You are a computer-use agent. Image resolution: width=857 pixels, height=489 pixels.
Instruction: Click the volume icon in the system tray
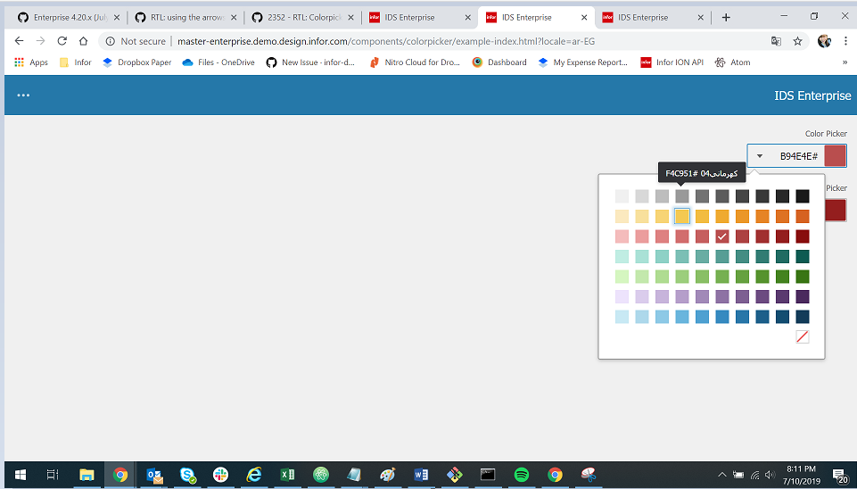click(770, 475)
